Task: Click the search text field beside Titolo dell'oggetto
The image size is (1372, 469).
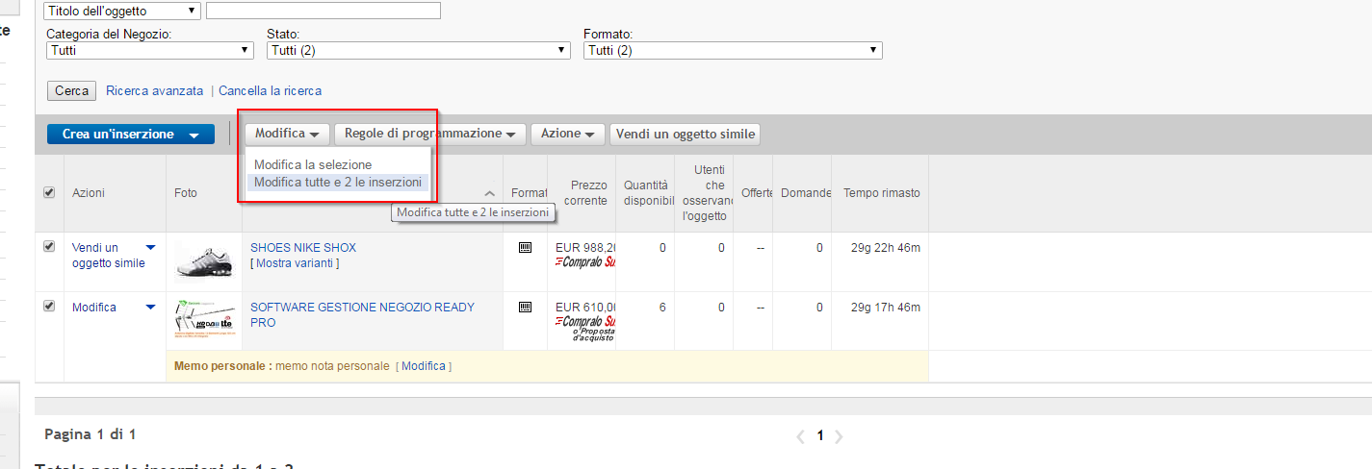Action: click(323, 12)
